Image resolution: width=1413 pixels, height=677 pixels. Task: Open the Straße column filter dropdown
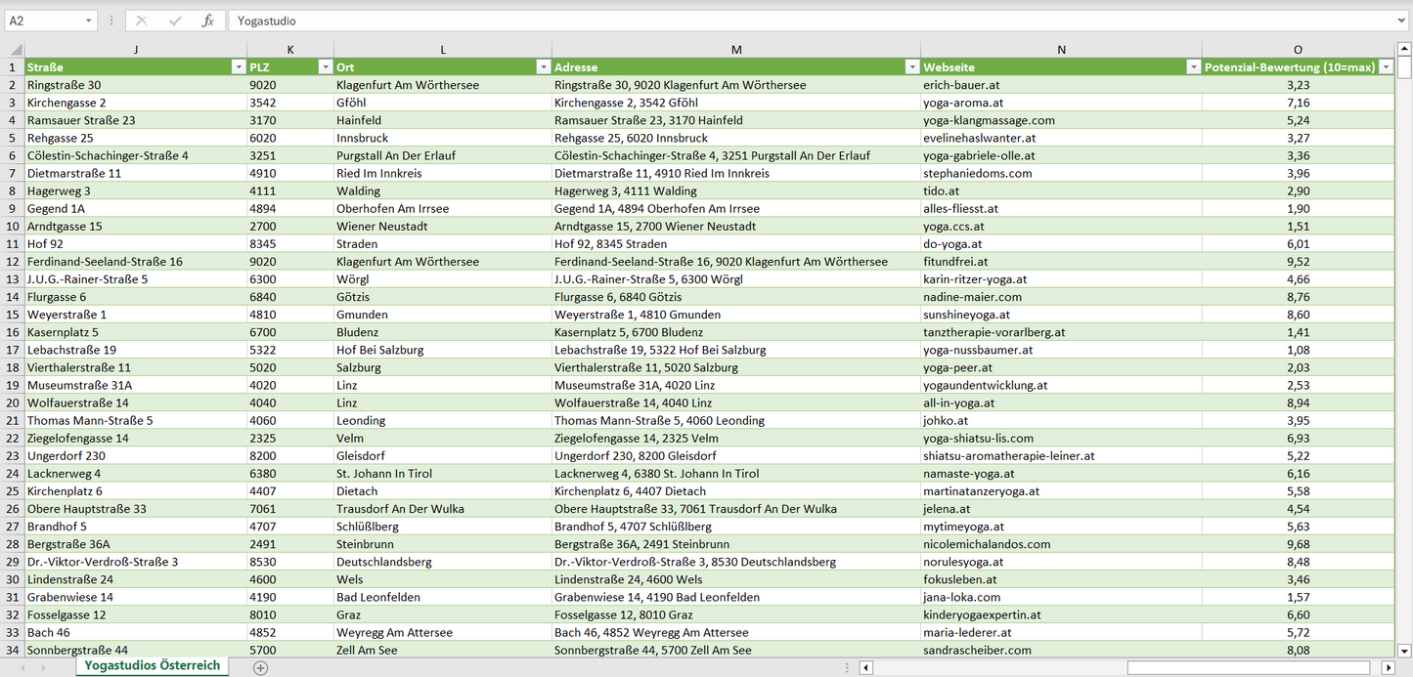pos(238,67)
